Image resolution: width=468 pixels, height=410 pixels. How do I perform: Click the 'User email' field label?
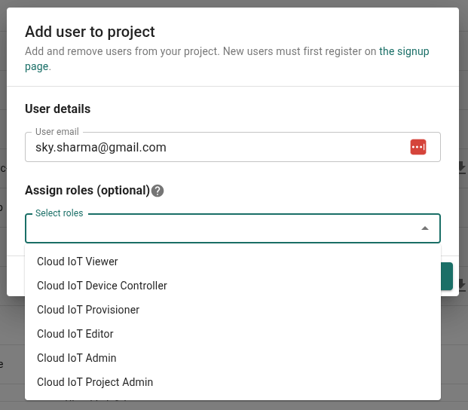pyautogui.click(x=57, y=132)
